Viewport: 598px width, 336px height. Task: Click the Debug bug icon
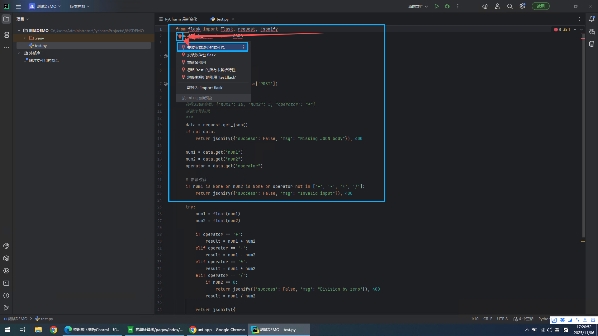click(447, 6)
